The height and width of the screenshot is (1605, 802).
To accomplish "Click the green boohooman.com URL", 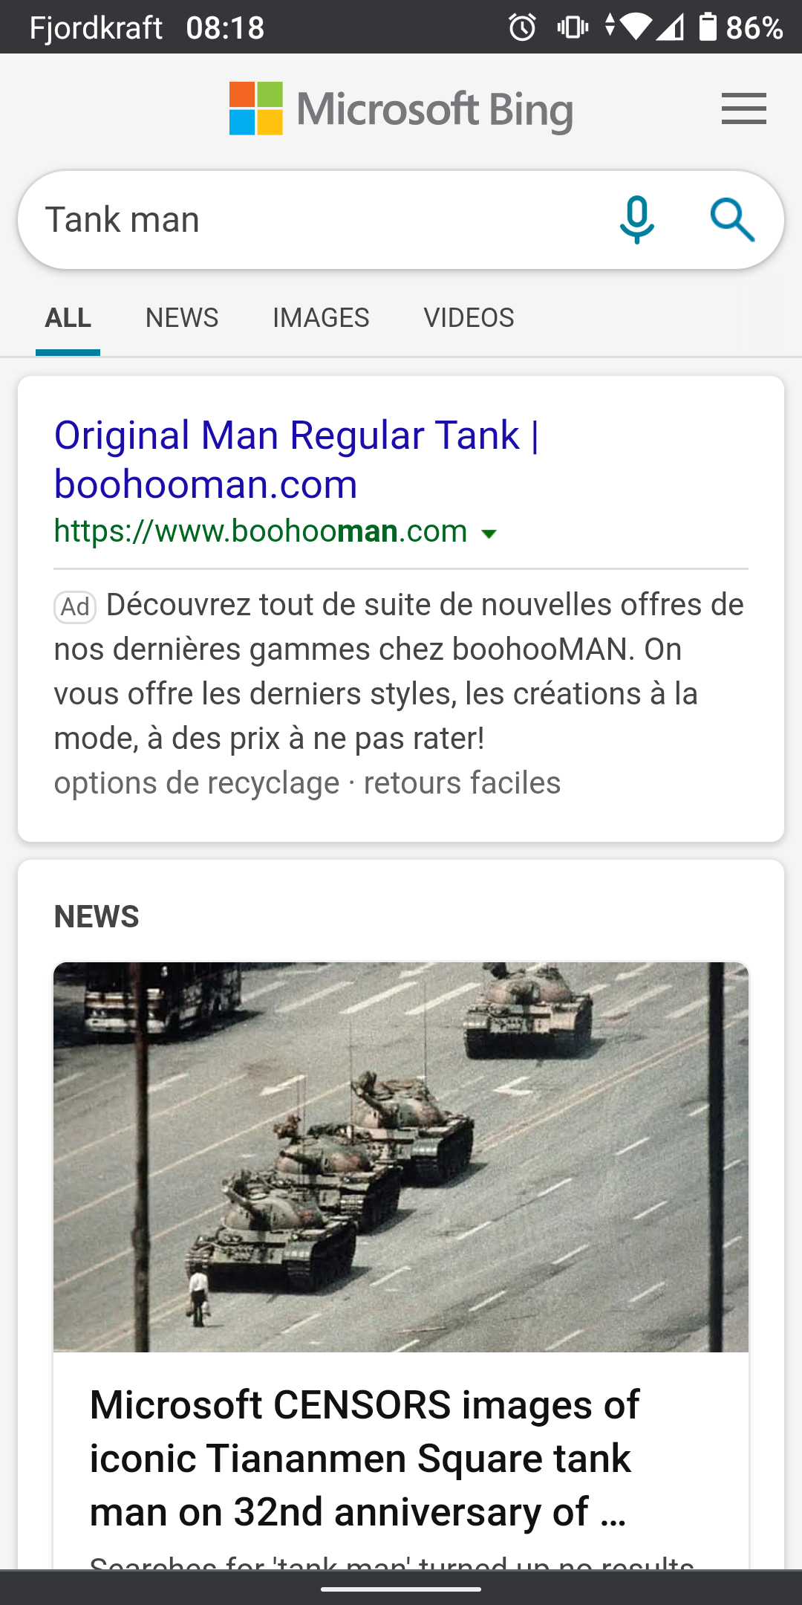I will (261, 531).
